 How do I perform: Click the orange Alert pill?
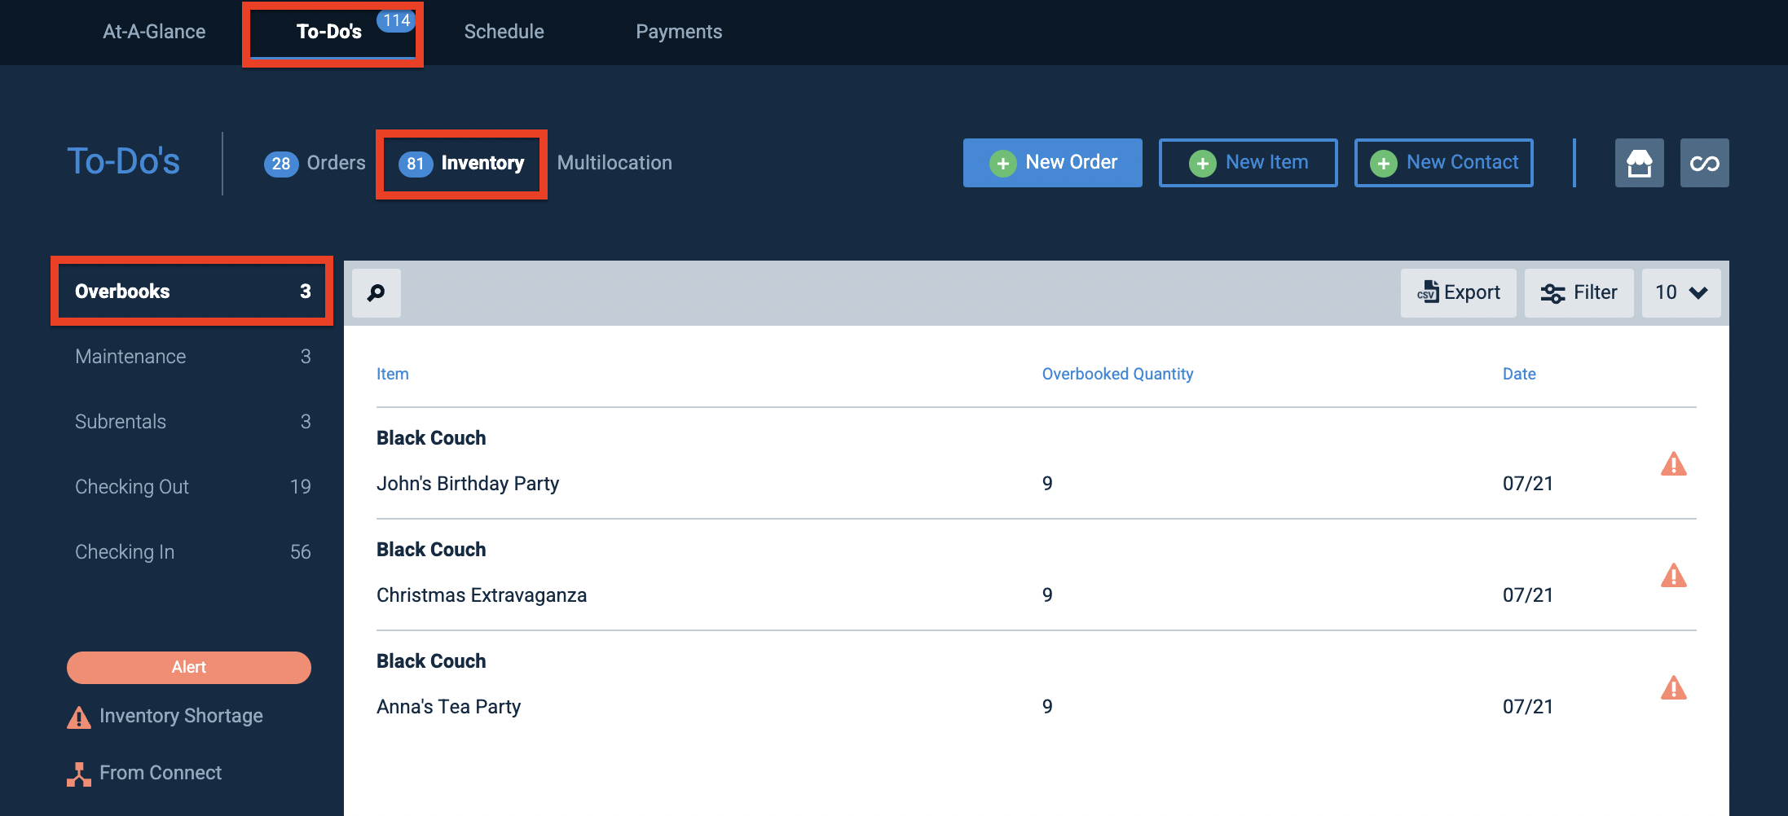click(189, 667)
